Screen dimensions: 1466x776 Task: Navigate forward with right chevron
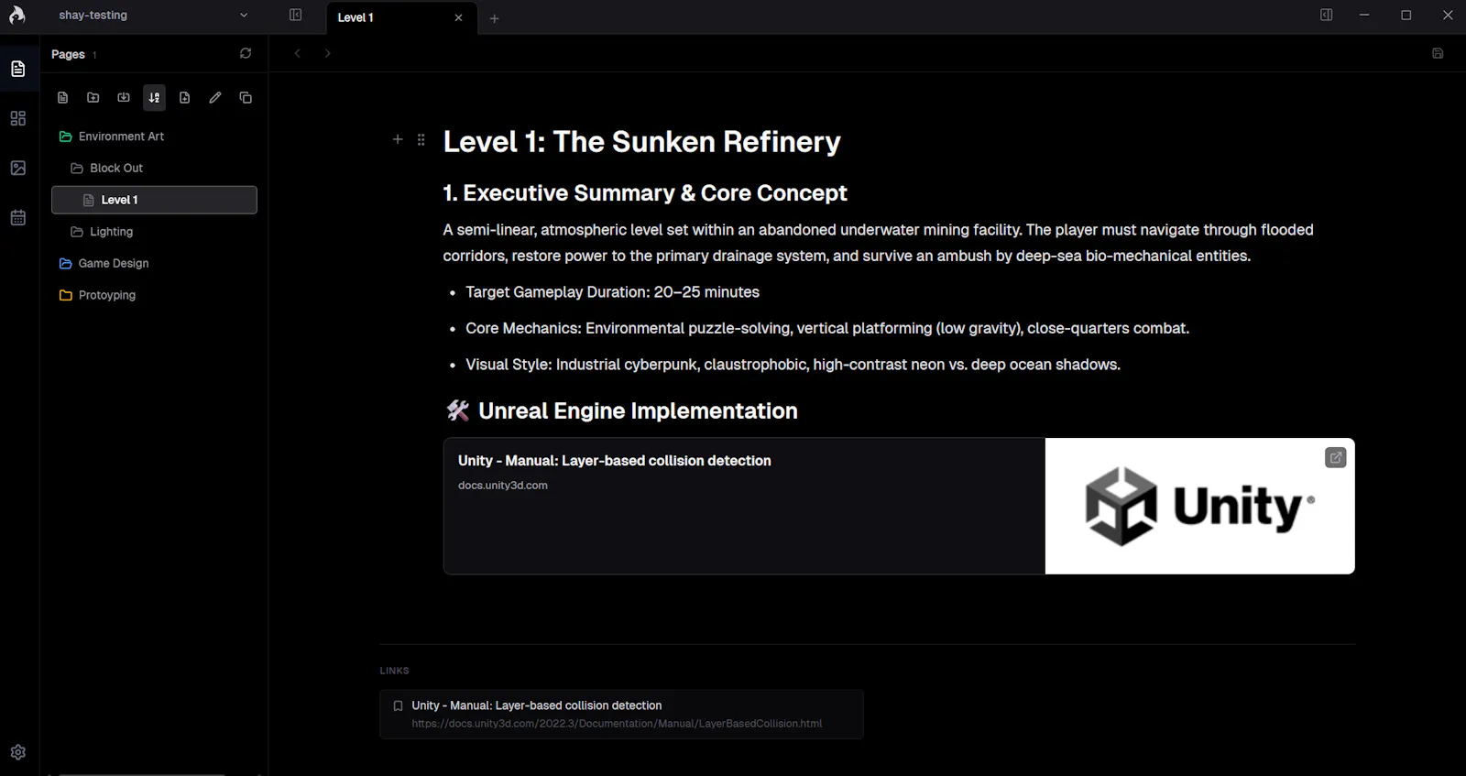point(327,53)
